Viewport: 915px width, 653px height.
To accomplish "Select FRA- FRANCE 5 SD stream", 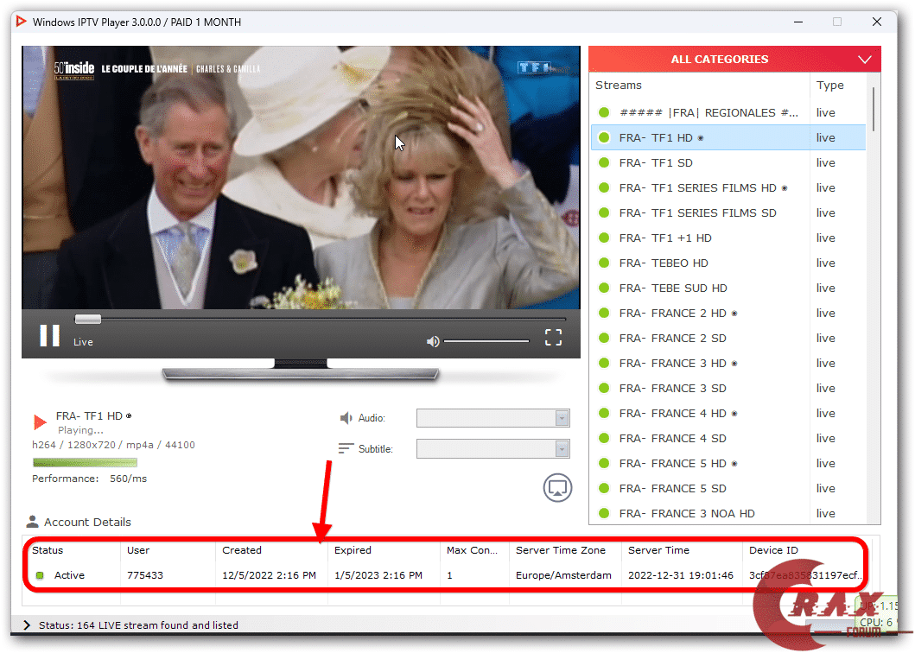I will (x=728, y=489).
